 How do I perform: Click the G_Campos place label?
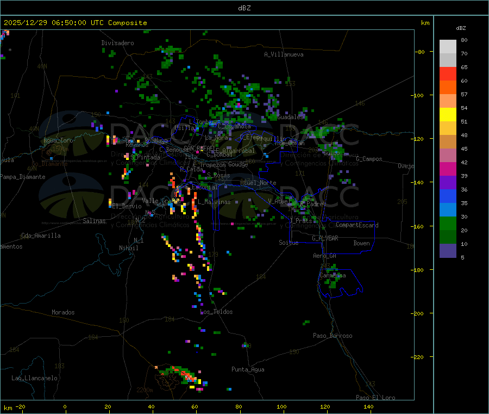(369, 159)
